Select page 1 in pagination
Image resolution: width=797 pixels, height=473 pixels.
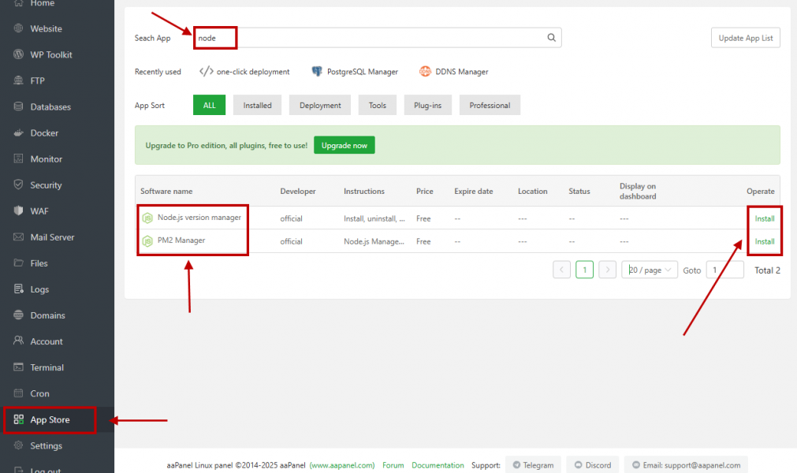coord(584,270)
